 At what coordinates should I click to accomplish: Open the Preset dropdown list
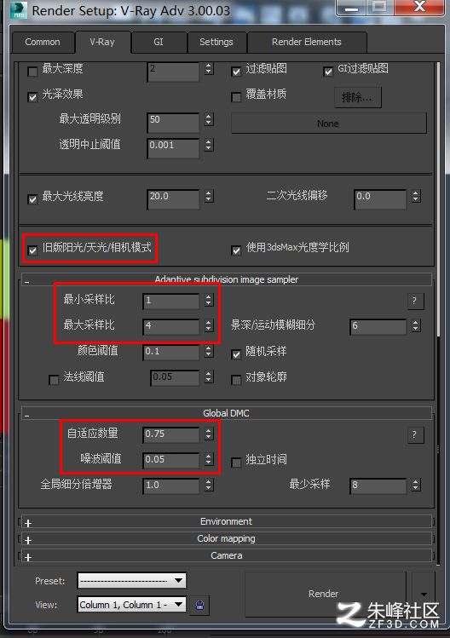(x=132, y=581)
